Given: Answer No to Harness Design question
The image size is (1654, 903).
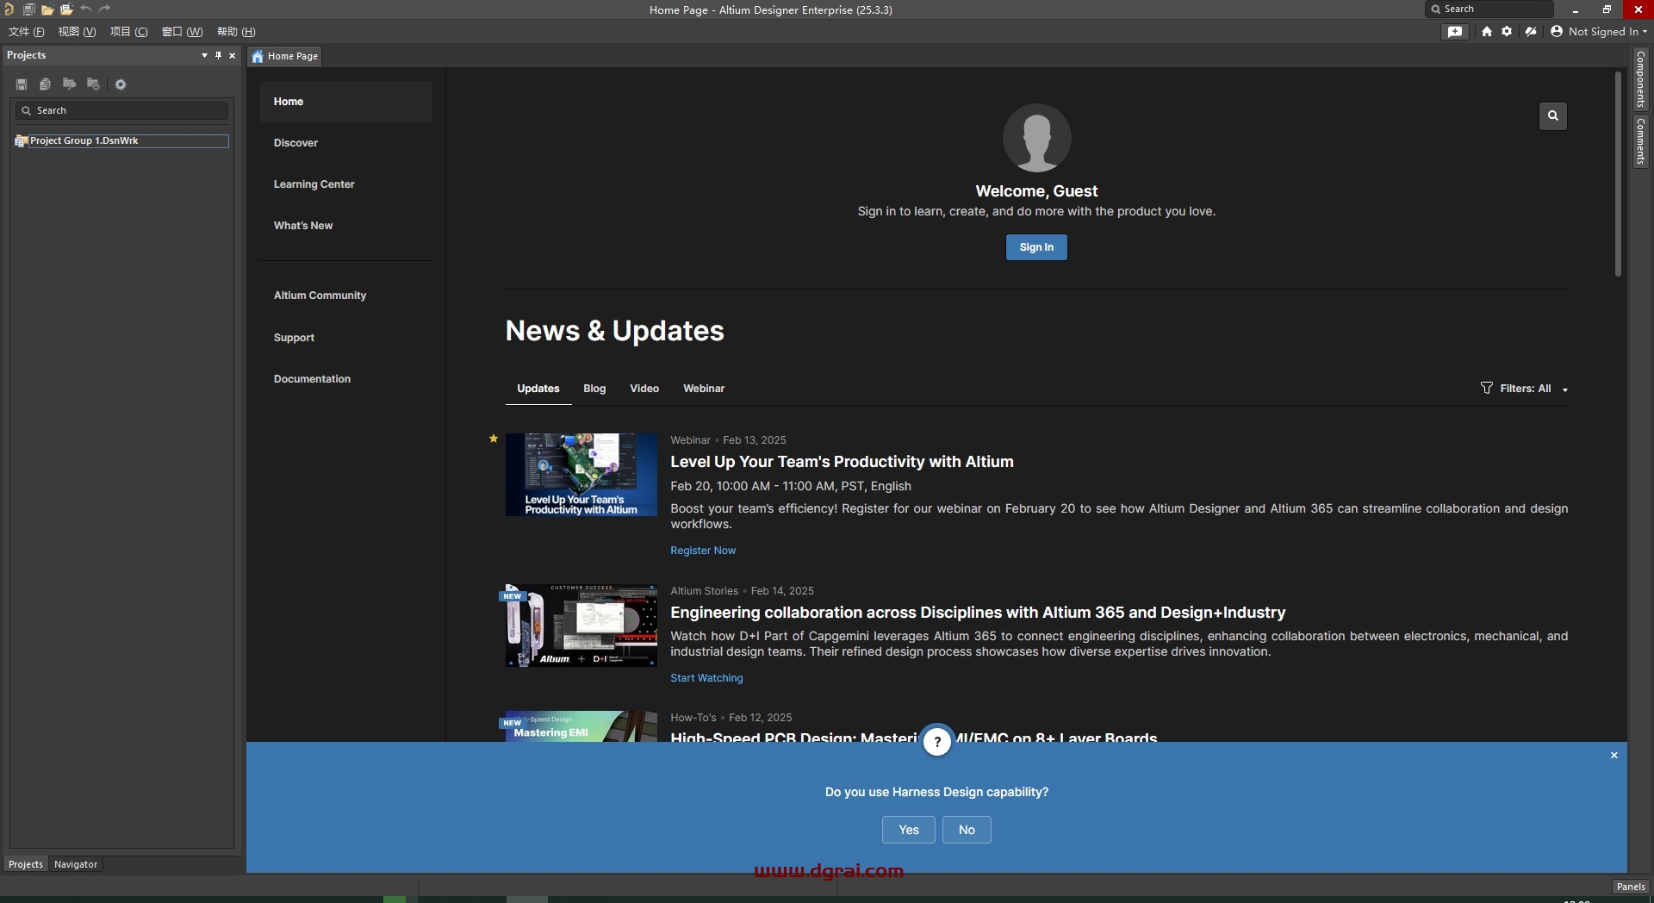Looking at the screenshot, I should tap(967, 830).
